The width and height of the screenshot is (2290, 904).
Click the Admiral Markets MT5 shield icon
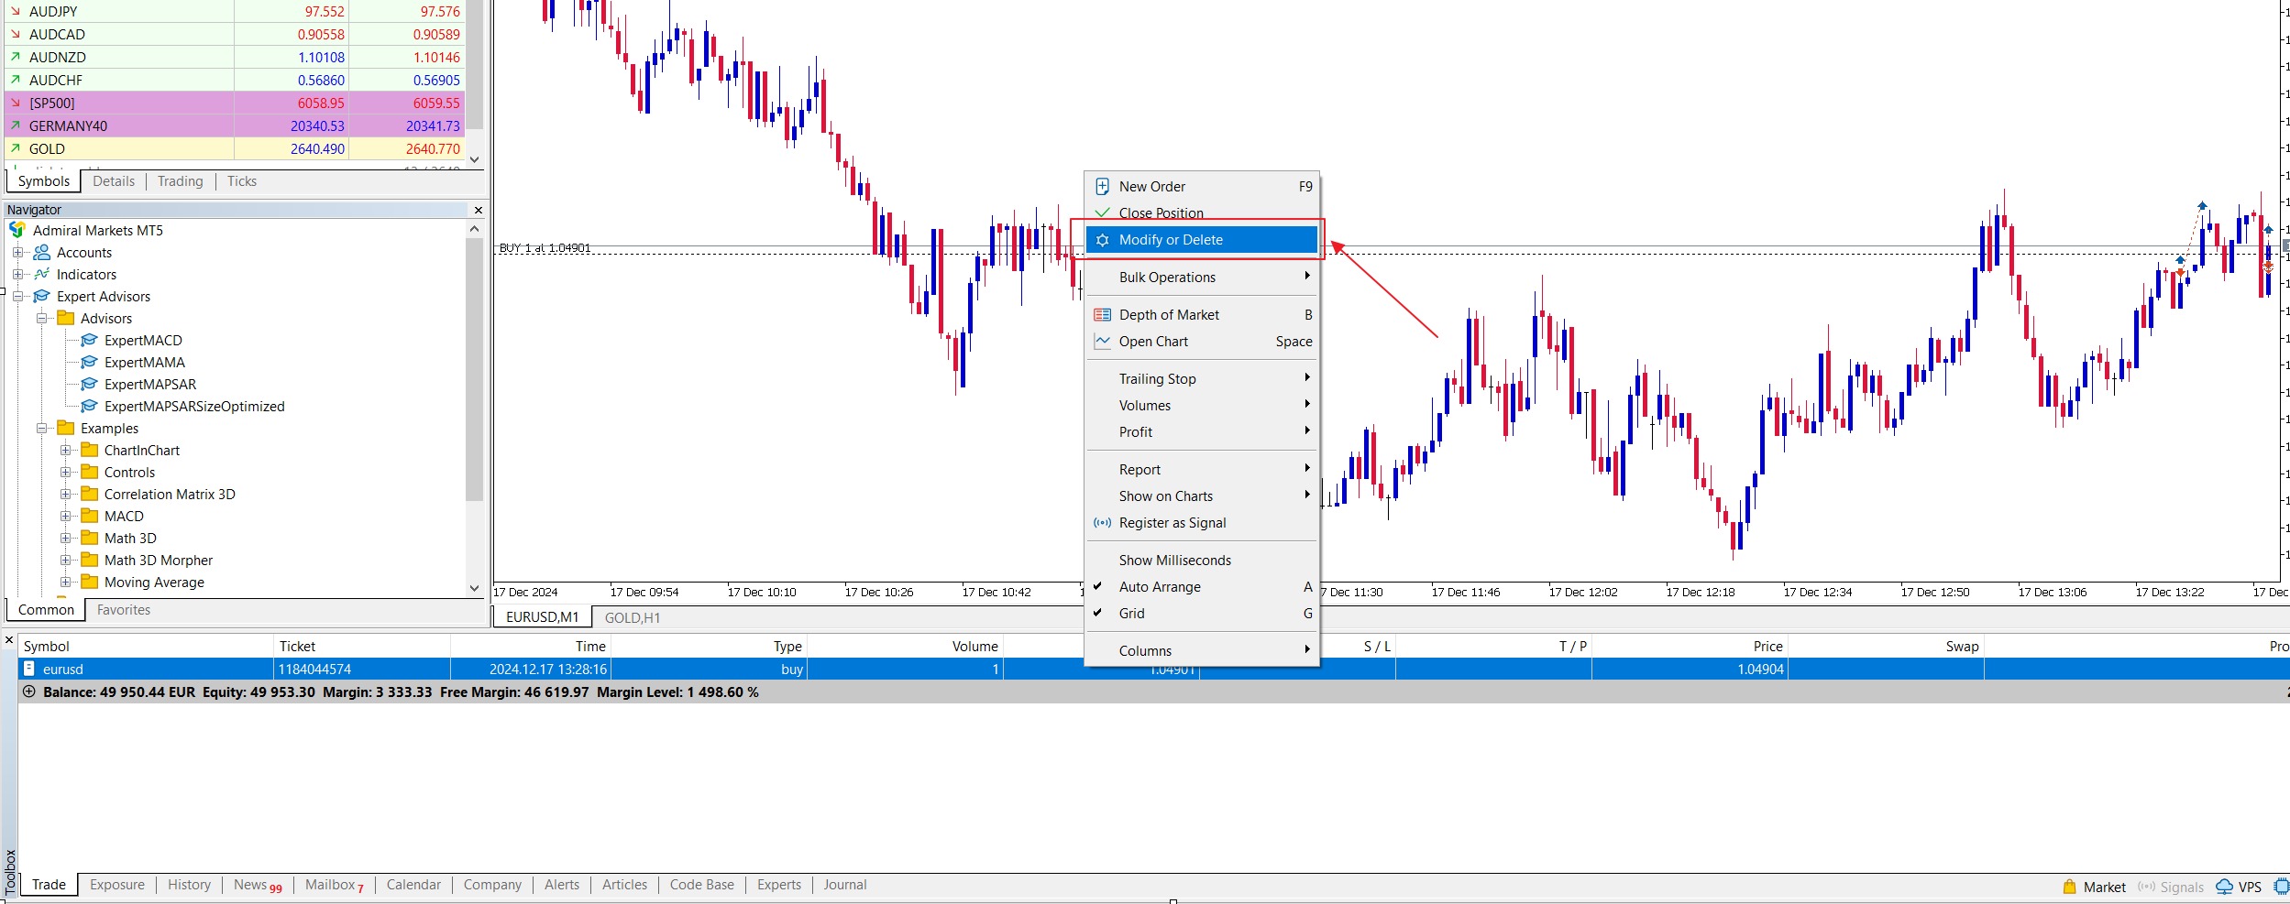point(17,230)
